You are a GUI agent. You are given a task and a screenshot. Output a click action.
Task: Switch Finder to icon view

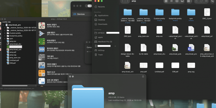pyautogui.click(x=166, y=1)
